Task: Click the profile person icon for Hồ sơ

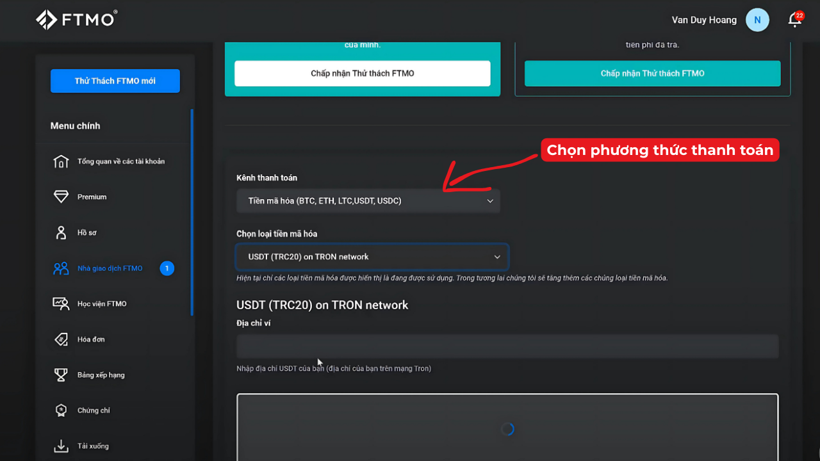Action: (x=61, y=232)
